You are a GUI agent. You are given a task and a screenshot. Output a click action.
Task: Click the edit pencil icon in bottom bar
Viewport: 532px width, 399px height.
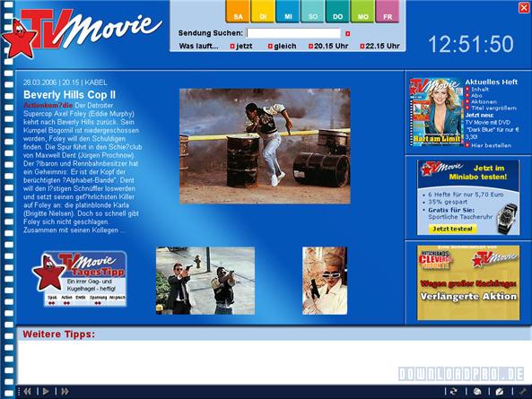[x=500, y=392]
